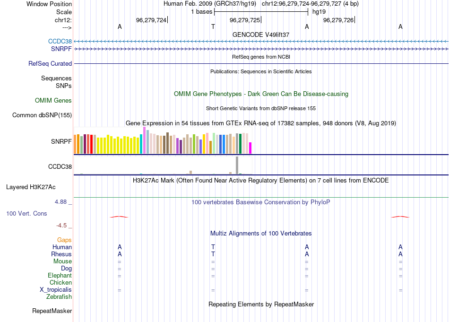This screenshot has height=322, width=449.
Task: Click Multiz Alignments of 100 Vertebrates title
Action: point(261,234)
